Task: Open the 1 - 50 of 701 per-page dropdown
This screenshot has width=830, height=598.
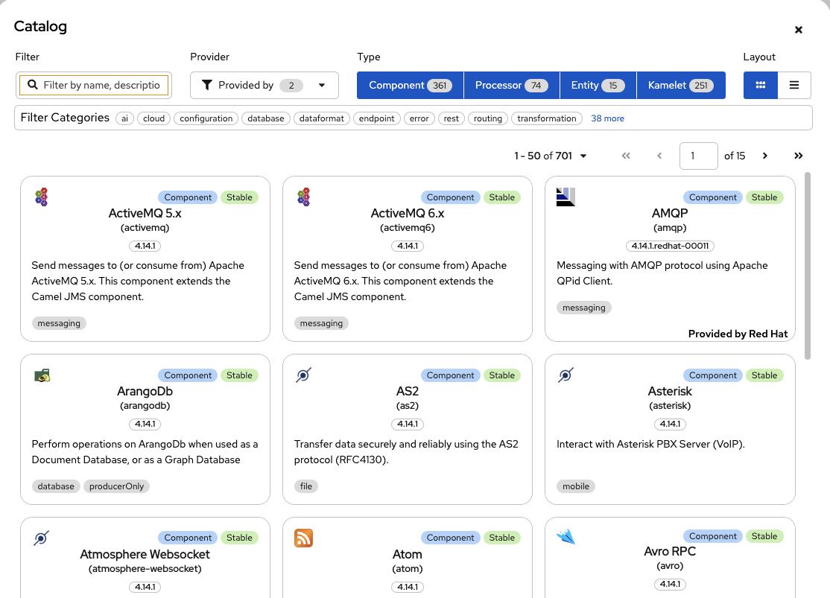Action: click(x=550, y=156)
